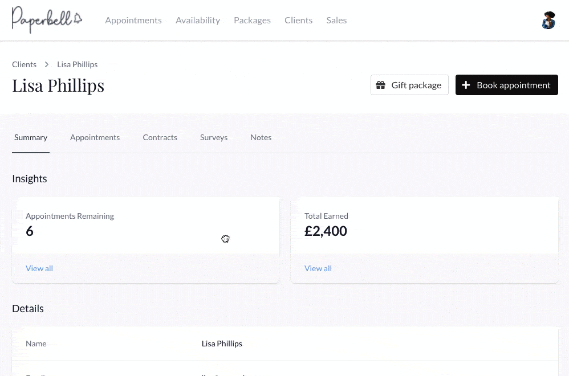Switch to the client's Appointments tab
569x376 pixels.
[95, 137]
